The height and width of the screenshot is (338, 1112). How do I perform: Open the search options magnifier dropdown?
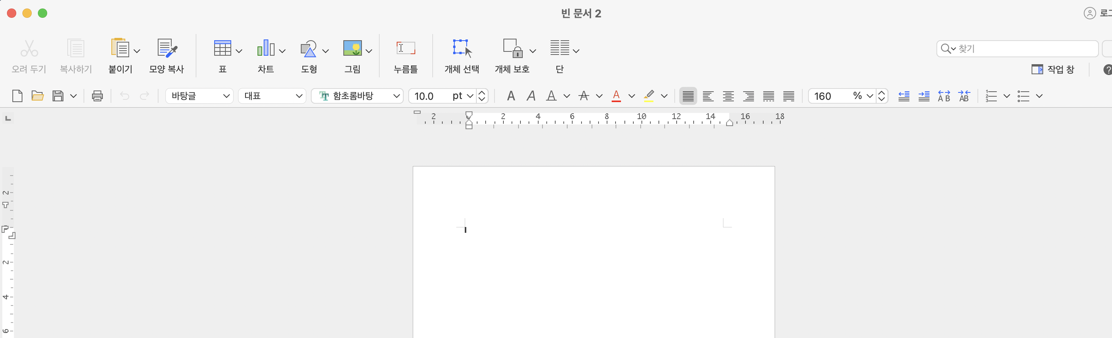click(948, 48)
